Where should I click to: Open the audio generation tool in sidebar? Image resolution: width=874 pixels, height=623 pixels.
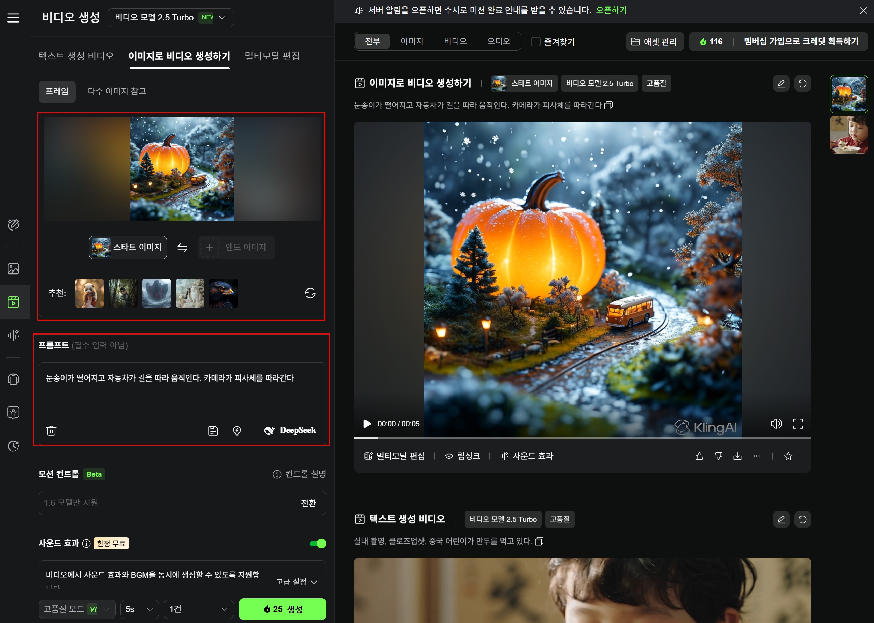[13, 335]
